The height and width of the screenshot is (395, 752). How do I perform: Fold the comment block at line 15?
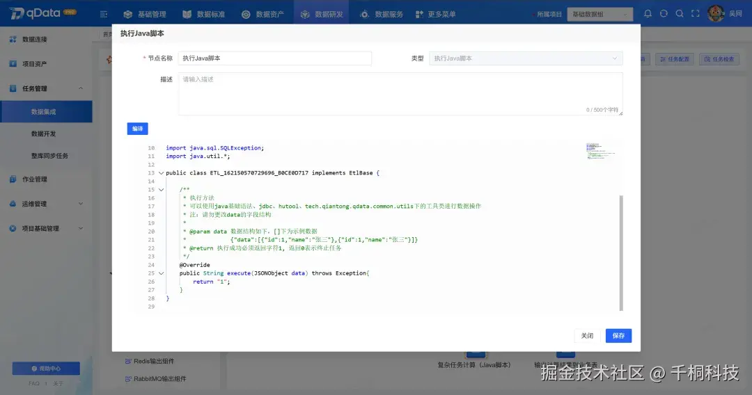click(161, 190)
